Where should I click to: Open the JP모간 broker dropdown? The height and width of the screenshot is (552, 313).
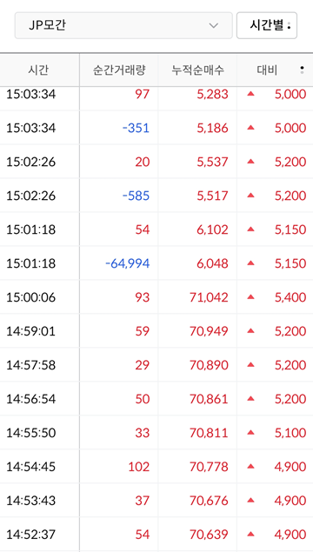point(123,25)
